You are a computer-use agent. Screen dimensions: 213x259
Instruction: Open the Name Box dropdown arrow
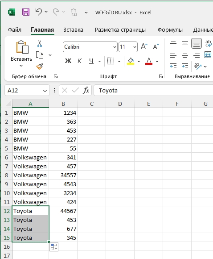pyautogui.click(x=45, y=91)
